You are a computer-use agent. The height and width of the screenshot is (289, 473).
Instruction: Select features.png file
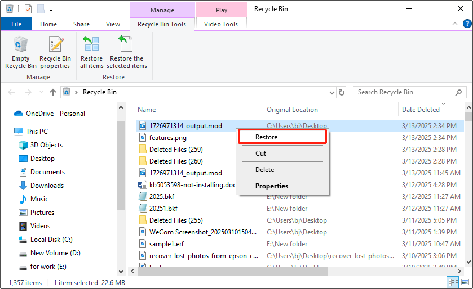coord(168,138)
